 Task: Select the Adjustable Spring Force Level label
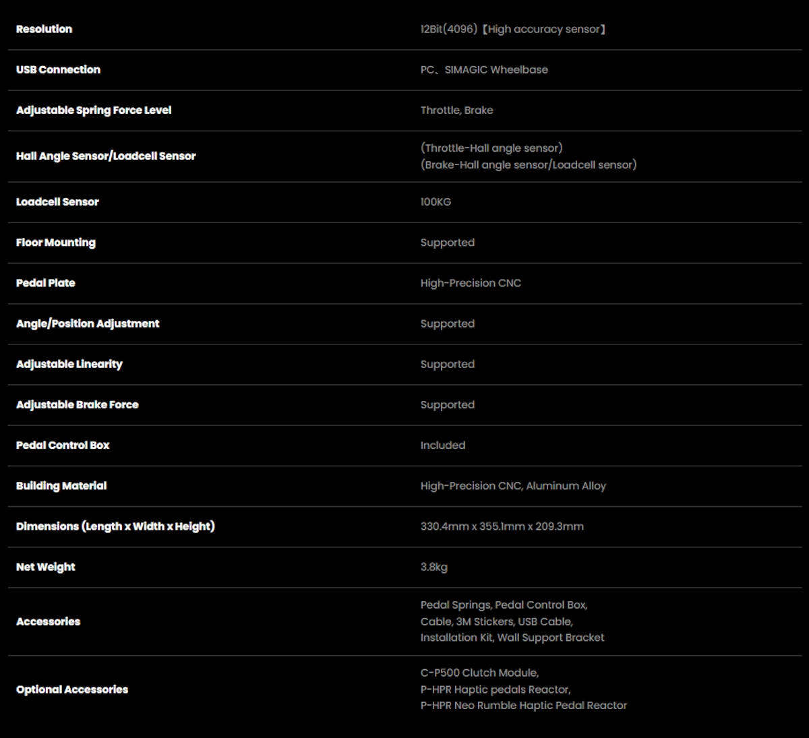pyautogui.click(x=94, y=111)
